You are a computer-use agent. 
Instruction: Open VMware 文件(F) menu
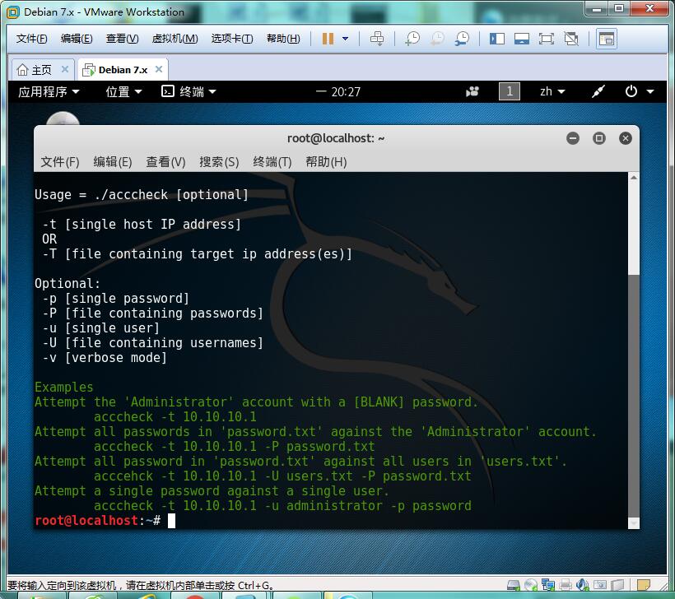point(31,39)
